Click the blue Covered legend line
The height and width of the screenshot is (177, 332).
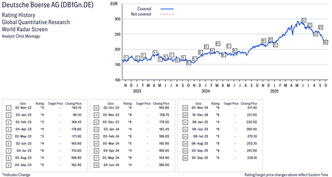pyautogui.click(x=167, y=9)
